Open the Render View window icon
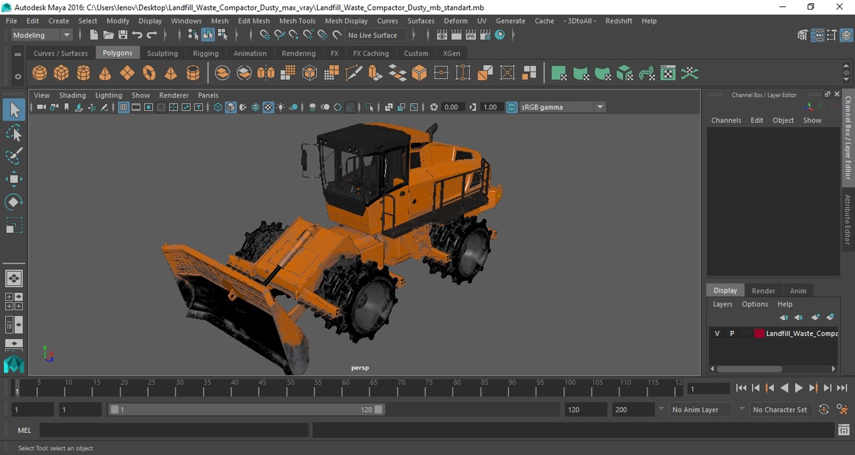This screenshot has width=855, height=455. click(442, 35)
